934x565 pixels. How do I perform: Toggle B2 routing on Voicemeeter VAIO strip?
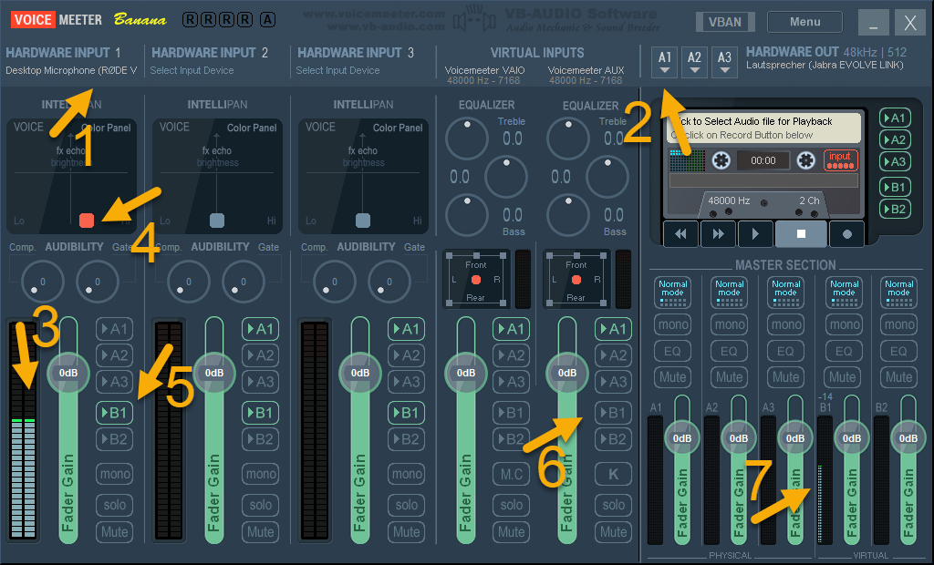click(511, 439)
